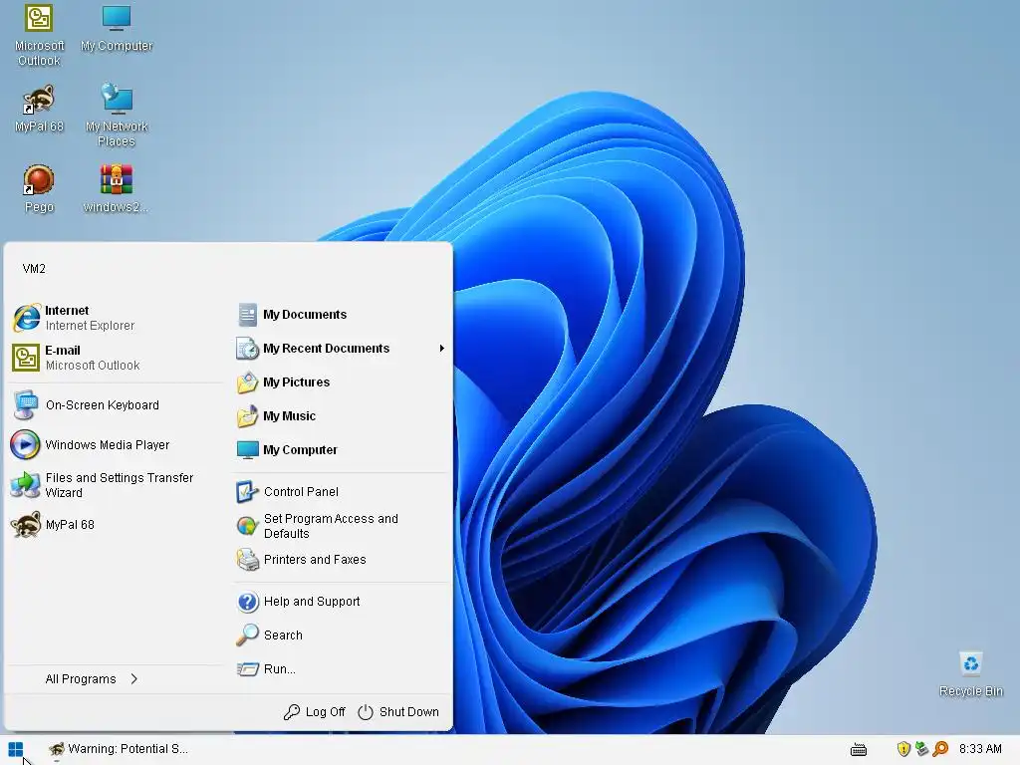Open My Documents in Start menu
The height and width of the screenshot is (765, 1020).
[x=341, y=314]
